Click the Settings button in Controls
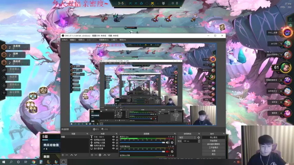The height and width of the screenshot is (165, 294). click(x=214, y=151)
